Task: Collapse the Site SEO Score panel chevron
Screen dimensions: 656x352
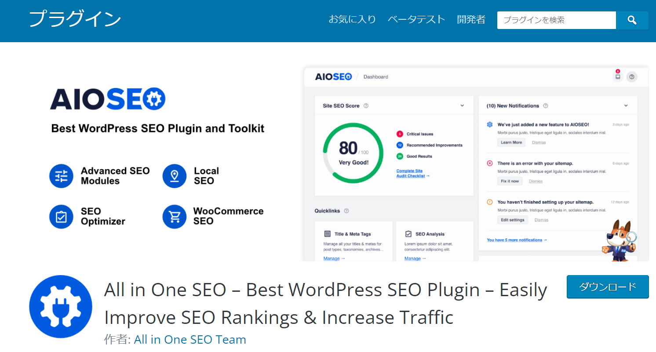Action: click(x=462, y=106)
